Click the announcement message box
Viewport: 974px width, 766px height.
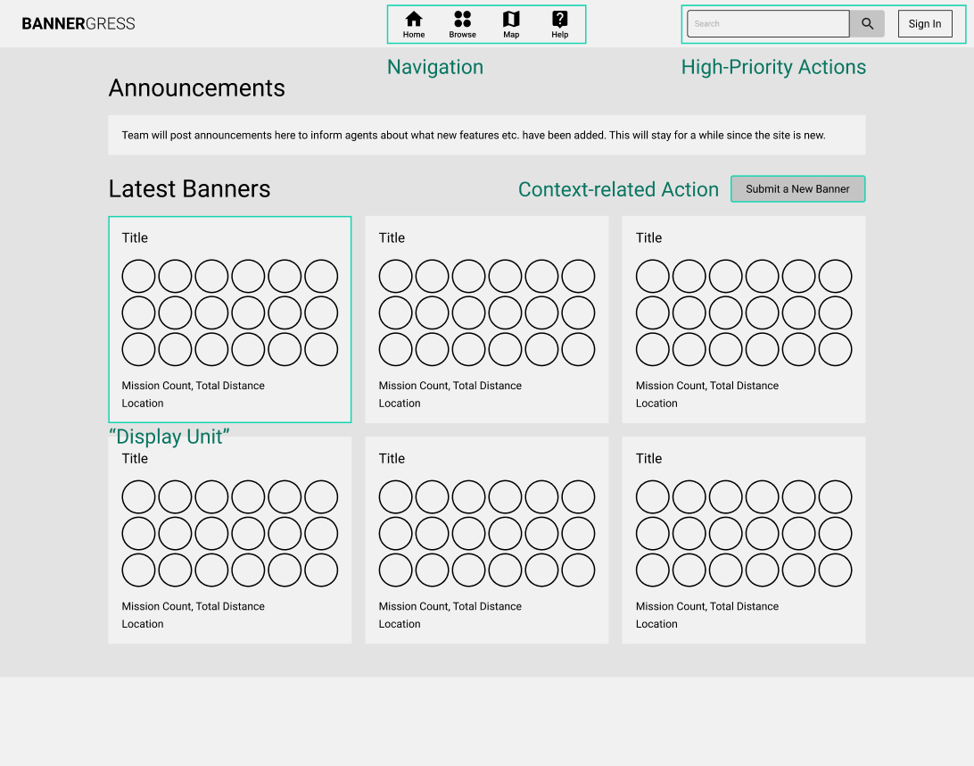coord(486,135)
